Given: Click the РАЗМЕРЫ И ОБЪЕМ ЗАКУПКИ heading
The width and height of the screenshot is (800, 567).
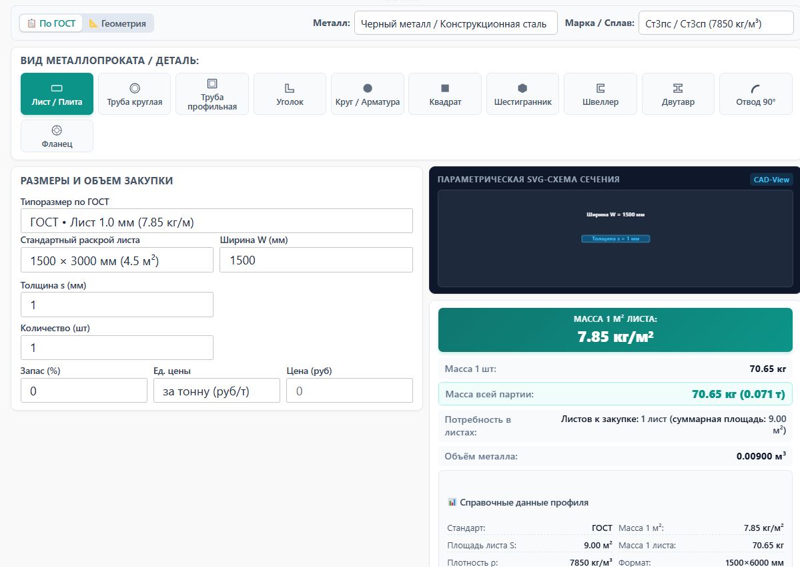Looking at the screenshot, I should [x=97, y=181].
